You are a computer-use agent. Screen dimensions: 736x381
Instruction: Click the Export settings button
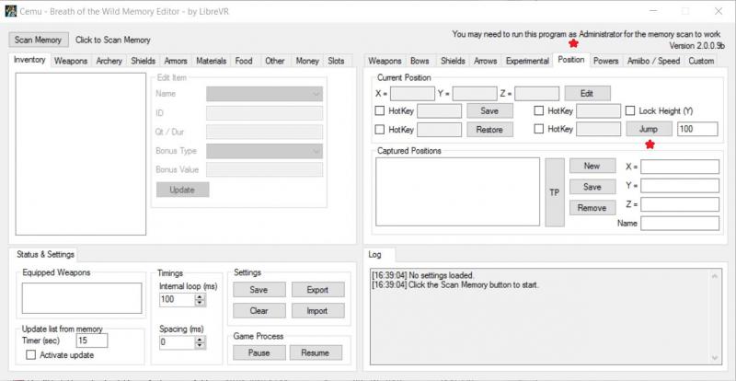coord(317,290)
